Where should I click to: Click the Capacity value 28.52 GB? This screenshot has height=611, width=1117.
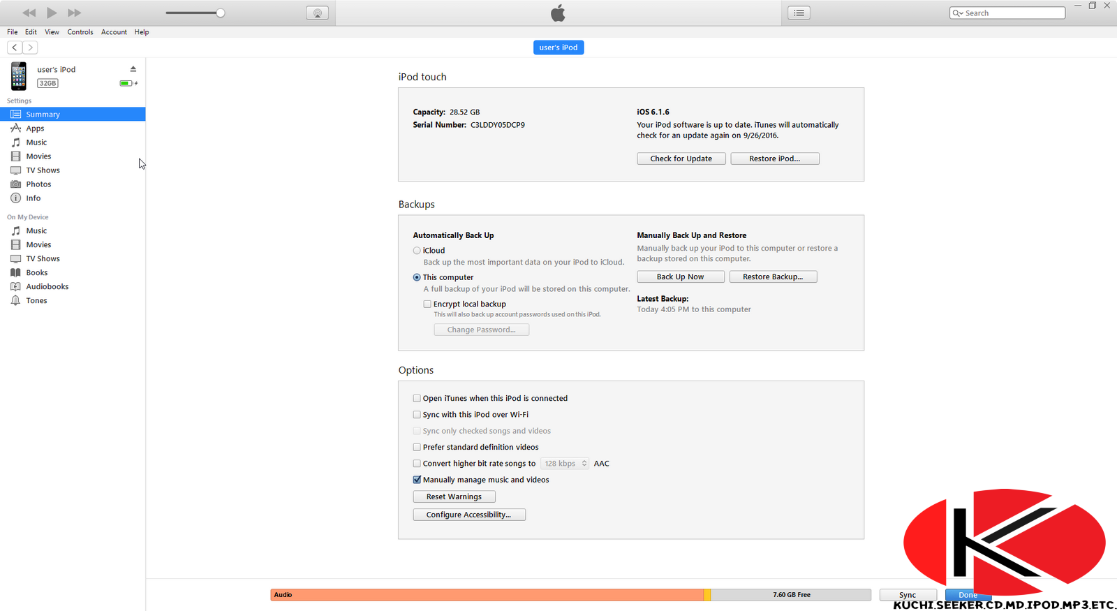tap(465, 112)
